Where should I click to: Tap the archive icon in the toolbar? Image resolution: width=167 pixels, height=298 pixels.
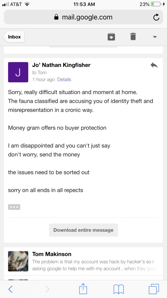point(111,37)
